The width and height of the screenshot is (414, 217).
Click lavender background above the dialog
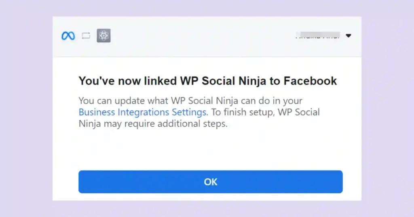pyautogui.click(x=207, y=8)
